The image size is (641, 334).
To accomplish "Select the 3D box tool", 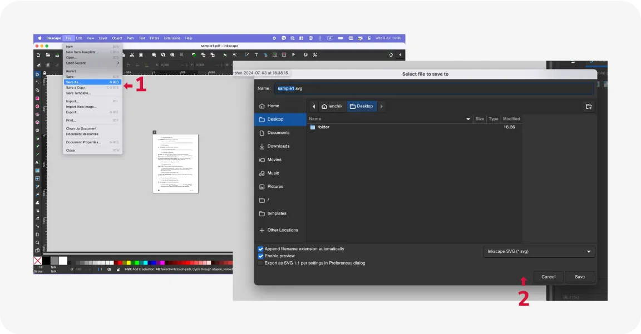I will pyautogui.click(x=37, y=122).
